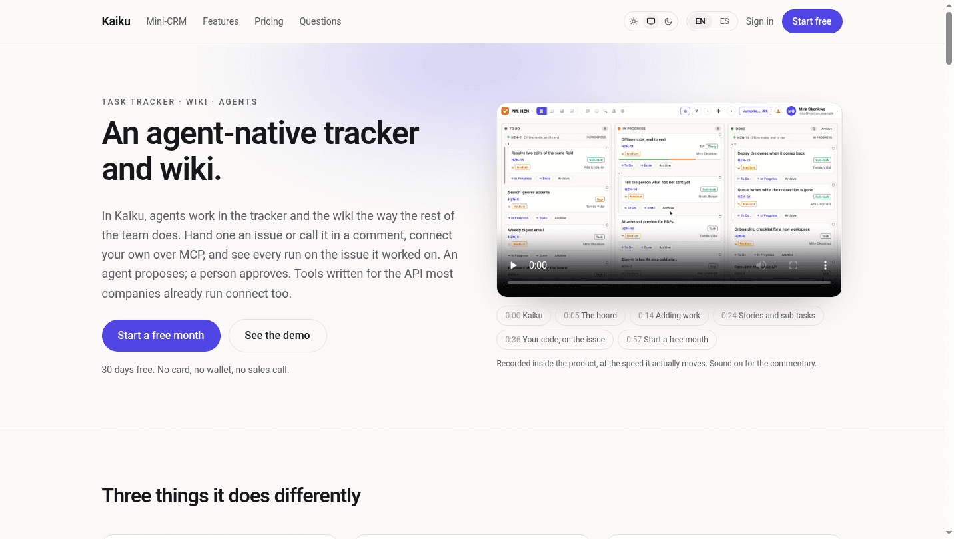The image size is (954, 539).
Task: Click the "TASK TRACKER · WIKI · AGENTS" label
Action: tap(179, 102)
